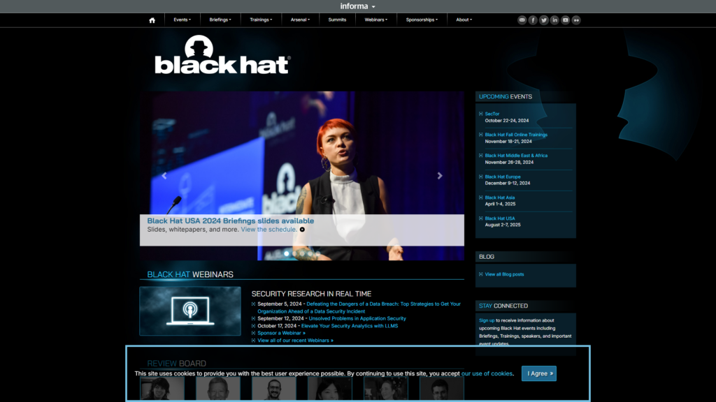Visit Black Hat's Facebook page icon

pyautogui.click(x=533, y=20)
